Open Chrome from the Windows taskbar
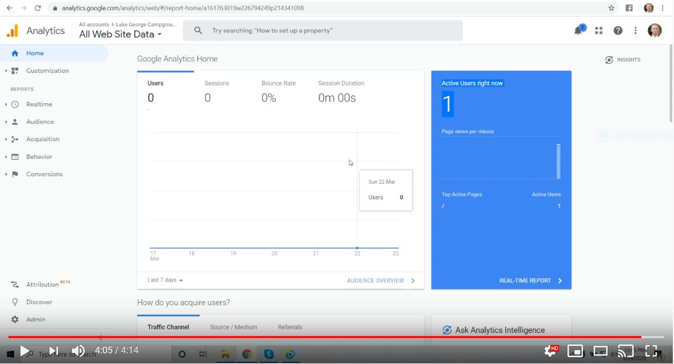The image size is (674, 364). 247,354
